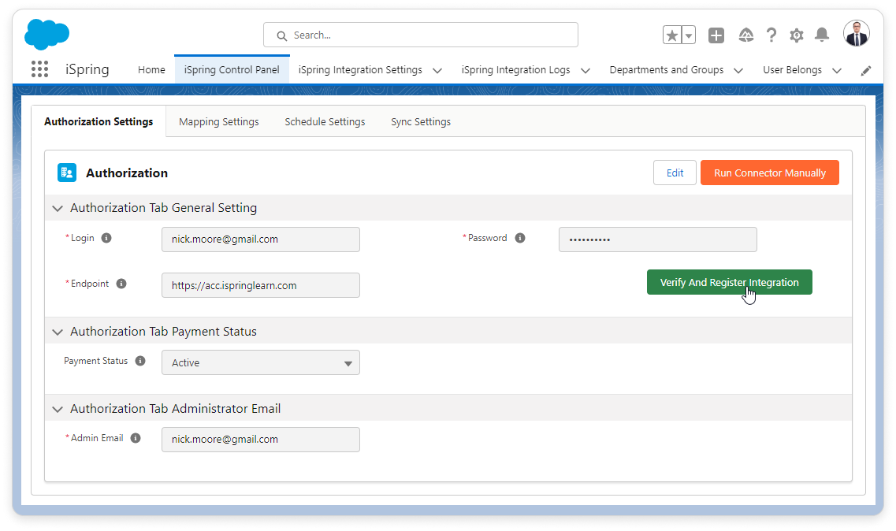Switch to the Schedule Settings tab
Image resolution: width=896 pixels, height=531 pixels.
pos(325,122)
